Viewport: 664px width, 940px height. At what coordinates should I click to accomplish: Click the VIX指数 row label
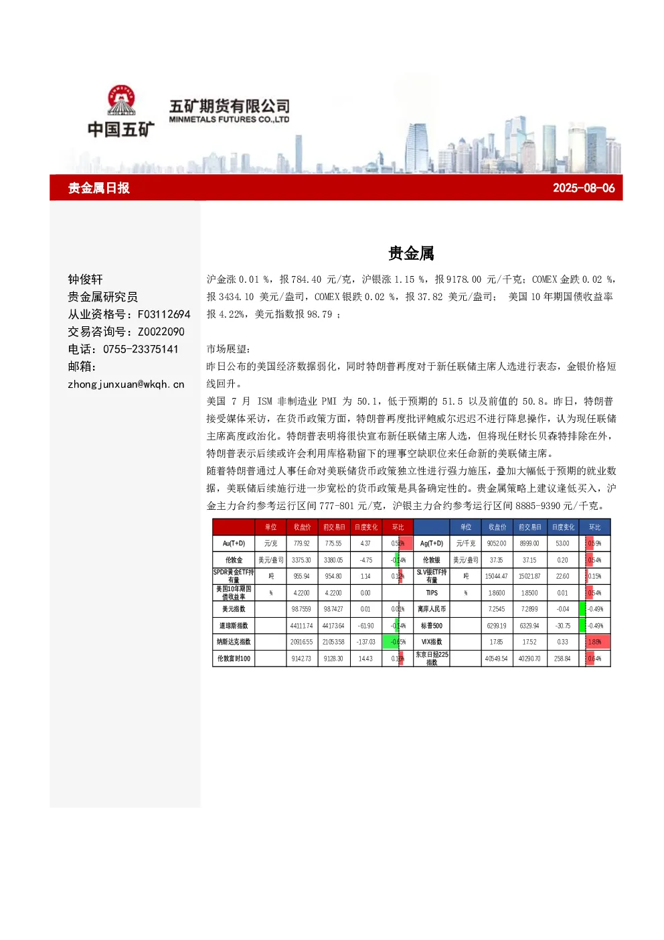coord(432,642)
